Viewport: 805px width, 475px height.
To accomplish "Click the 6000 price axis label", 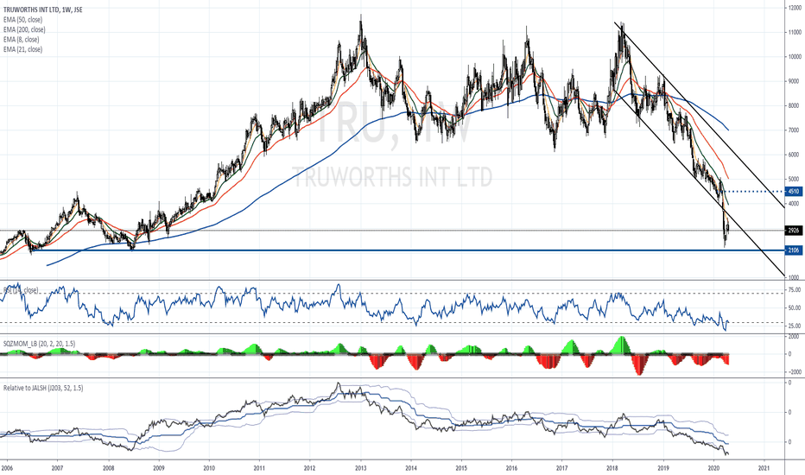I will click(795, 155).
